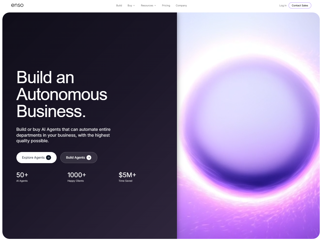
Task: Click the Build Agents button
Action: pyautogui.click(x=79, y=158)
